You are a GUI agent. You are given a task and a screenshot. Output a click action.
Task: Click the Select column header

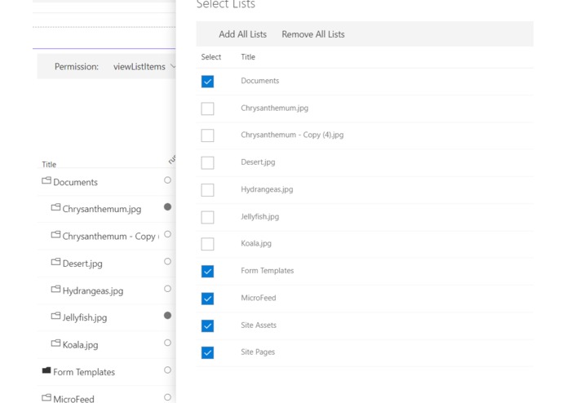click(x=211, y=57)
